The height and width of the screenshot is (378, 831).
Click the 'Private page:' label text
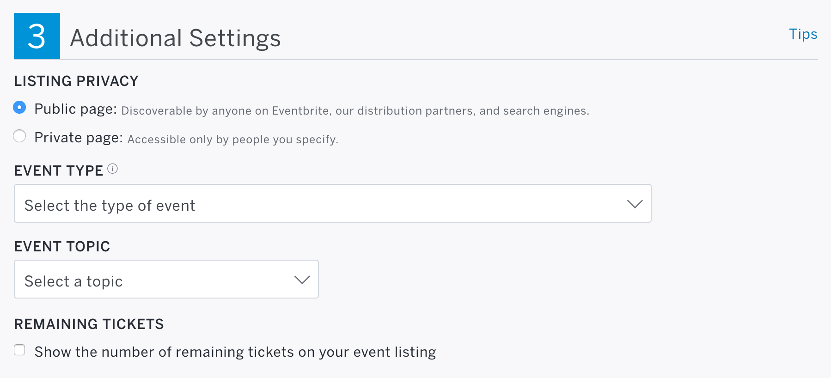pos(79,138)
